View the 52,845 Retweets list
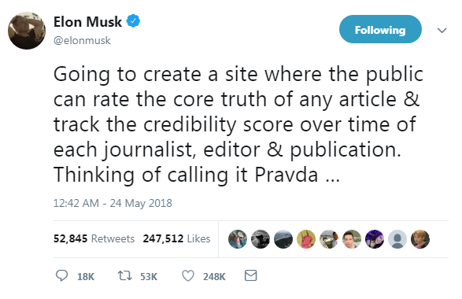 (x=94, y=238)
